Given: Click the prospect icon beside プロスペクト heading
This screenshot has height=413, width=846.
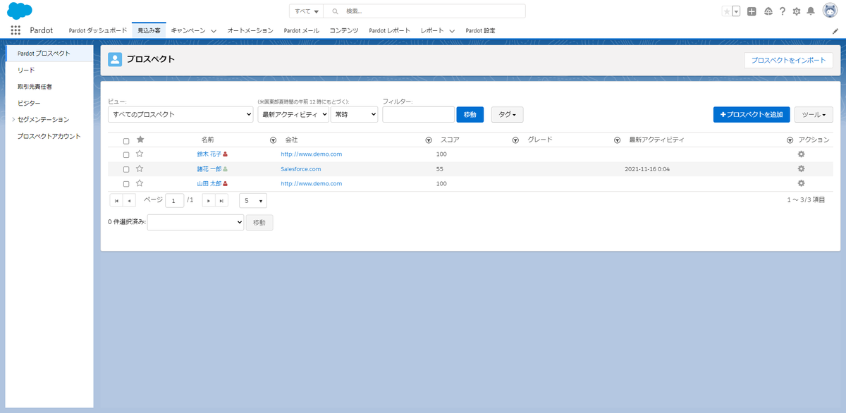Looking at the screenshot, I should (x=115, y=59).
